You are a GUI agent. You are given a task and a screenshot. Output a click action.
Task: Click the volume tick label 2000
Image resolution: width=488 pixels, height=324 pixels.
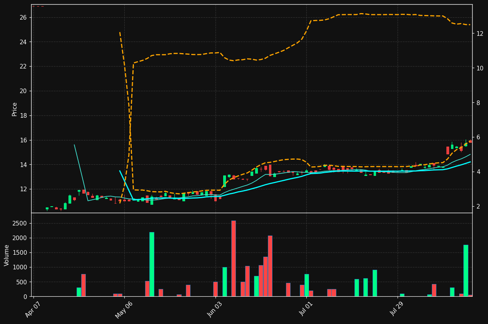click(20, 238)
